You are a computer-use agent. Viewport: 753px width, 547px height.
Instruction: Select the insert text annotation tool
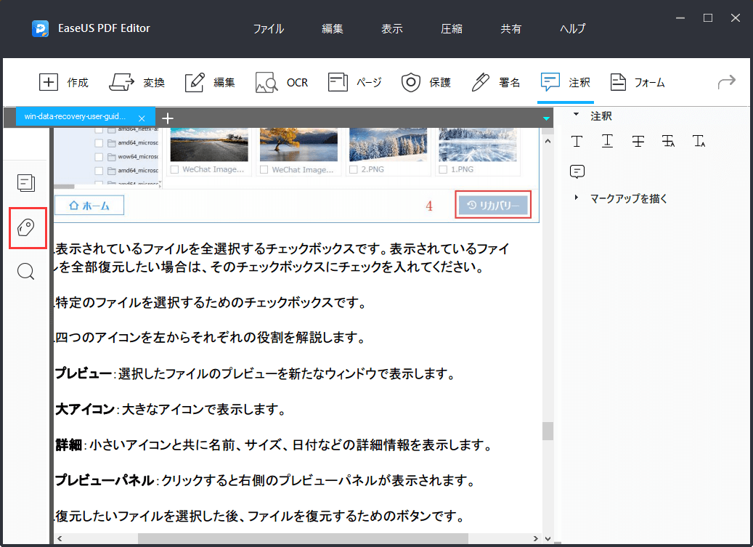[699, 141]
